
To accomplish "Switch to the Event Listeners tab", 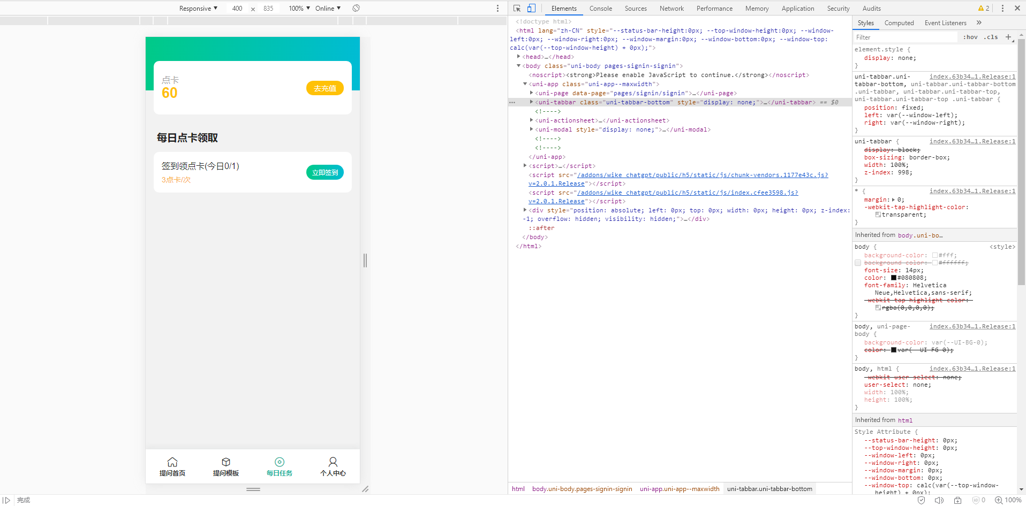I will coord(945,23).
